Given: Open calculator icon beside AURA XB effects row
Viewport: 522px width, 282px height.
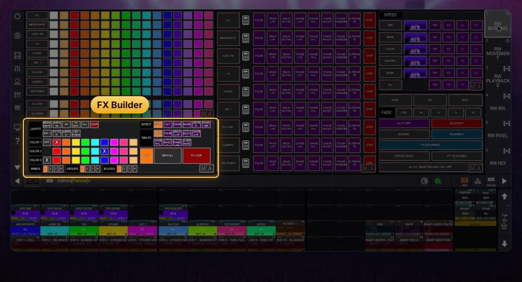Looking at the screenshot, I should click(246, 56).
